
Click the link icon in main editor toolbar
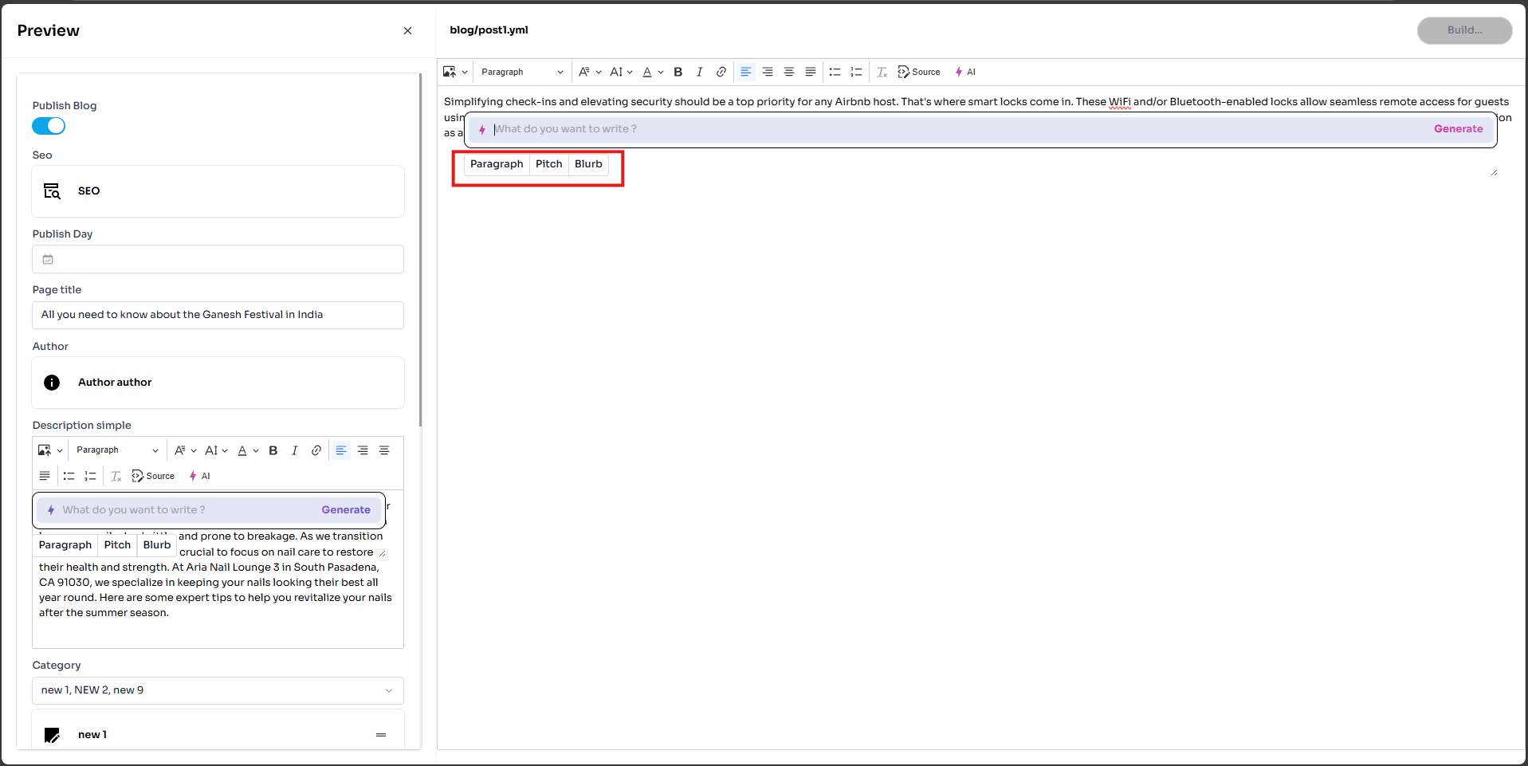click(721, 72)
